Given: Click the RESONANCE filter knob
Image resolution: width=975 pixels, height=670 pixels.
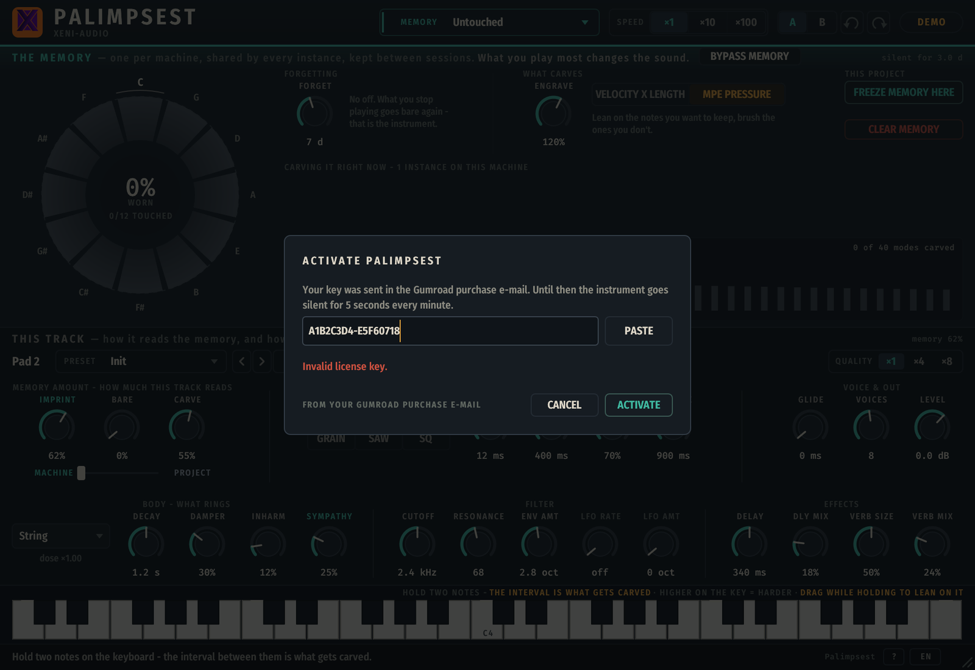Looking at the screenshot, I should pos(478,543).
